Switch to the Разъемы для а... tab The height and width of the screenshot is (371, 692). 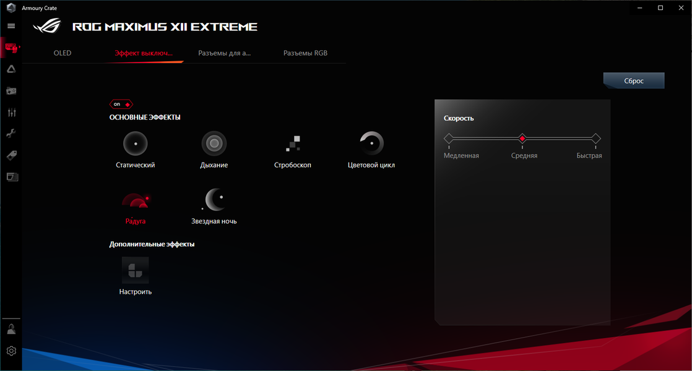pyautogui.click(x=224, y=53)
